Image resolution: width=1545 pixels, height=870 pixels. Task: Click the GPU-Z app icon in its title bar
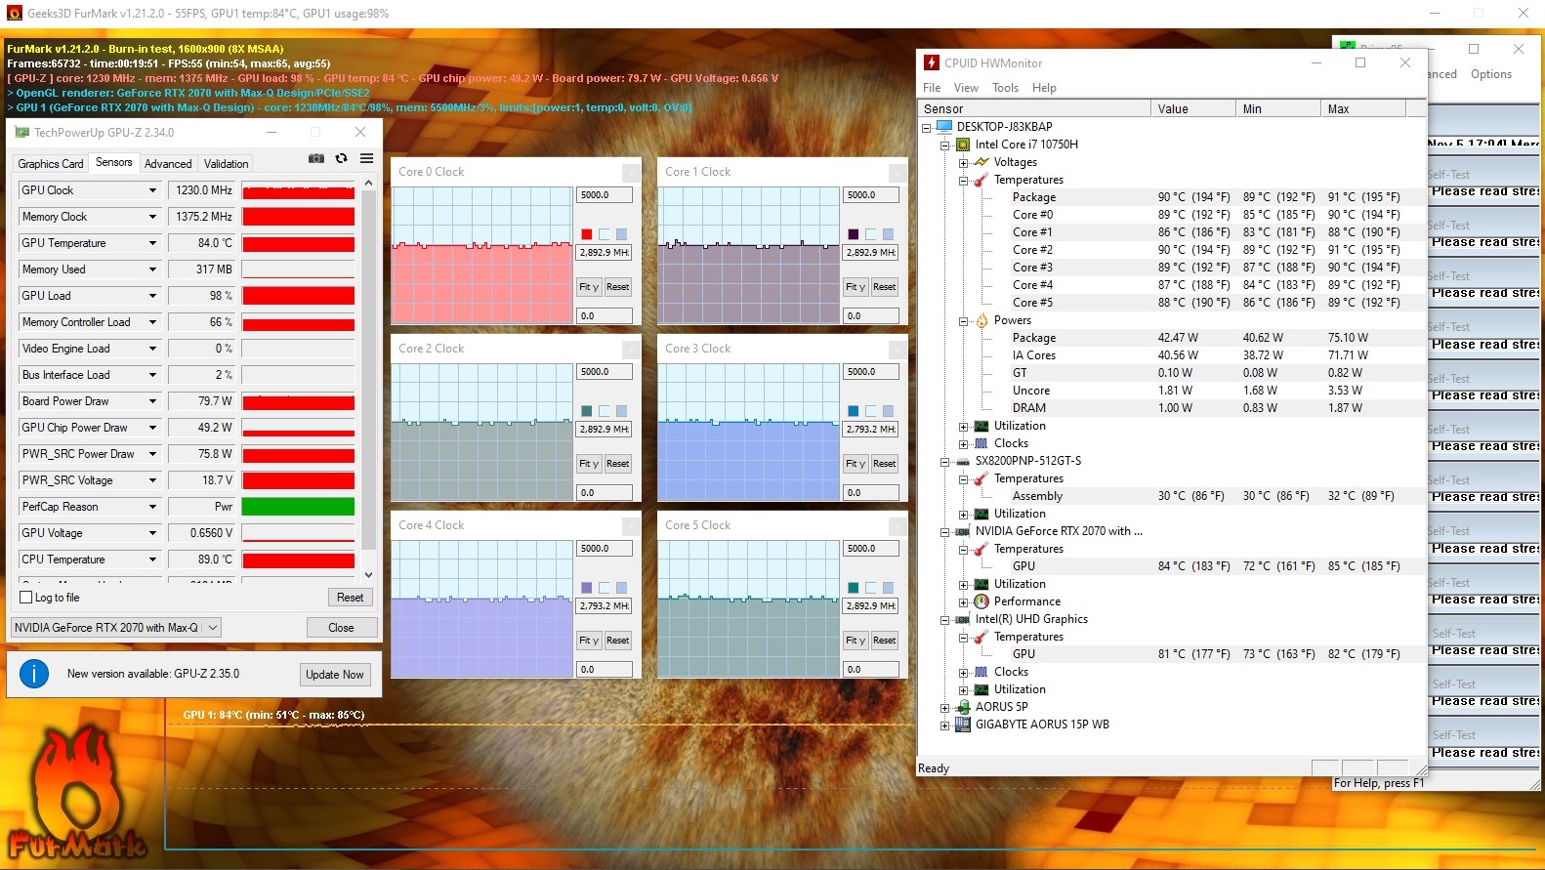click(21, 132)
